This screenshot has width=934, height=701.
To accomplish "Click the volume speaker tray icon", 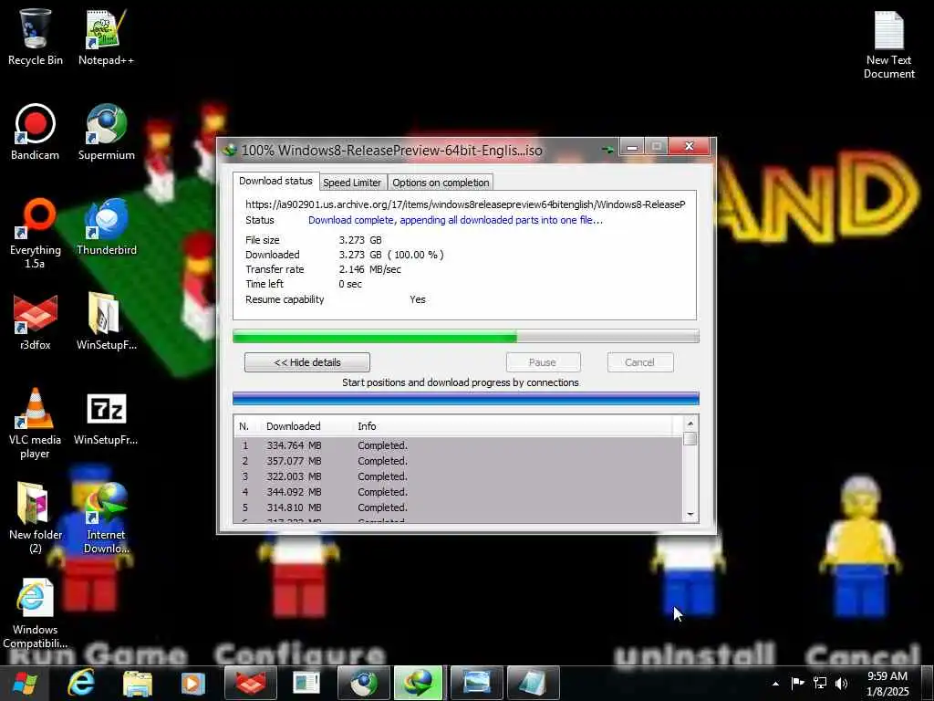I will (841, 683).
